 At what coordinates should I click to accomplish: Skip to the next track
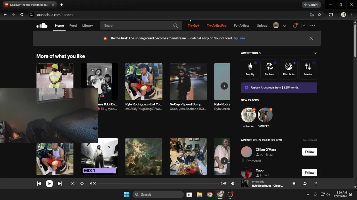point(59,184)
